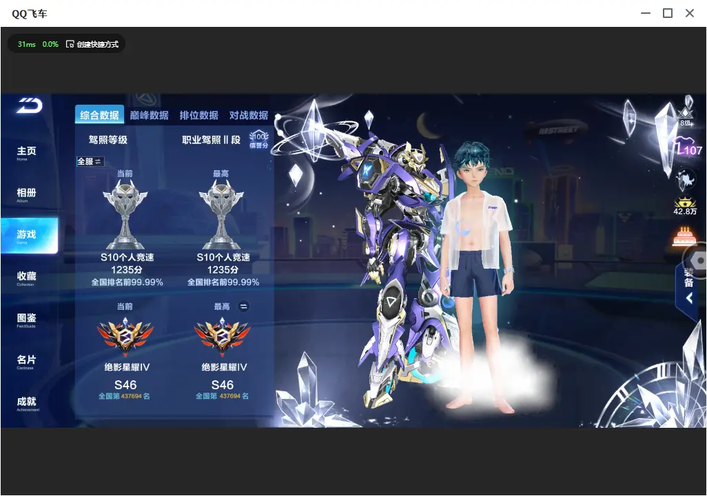Open the 收藏 collection section

26,278
